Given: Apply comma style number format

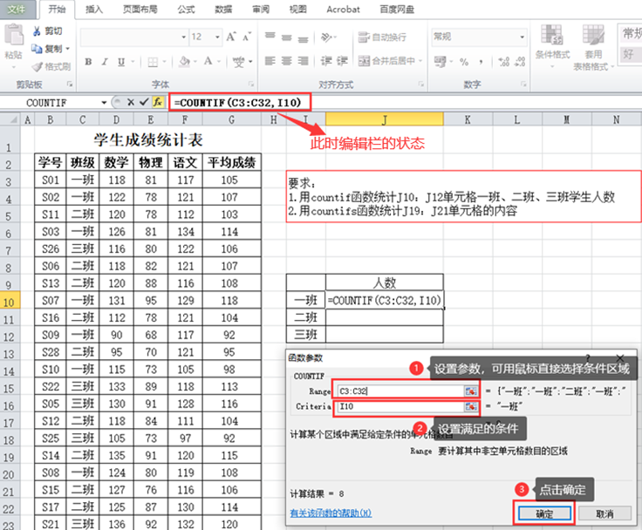Looking at the screenshot, I should [481, 62].
